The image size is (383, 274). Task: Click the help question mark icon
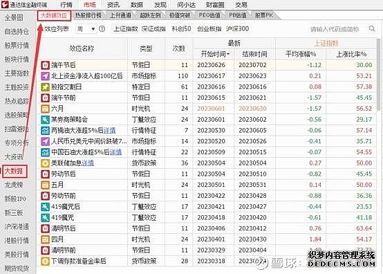(102, 29)
